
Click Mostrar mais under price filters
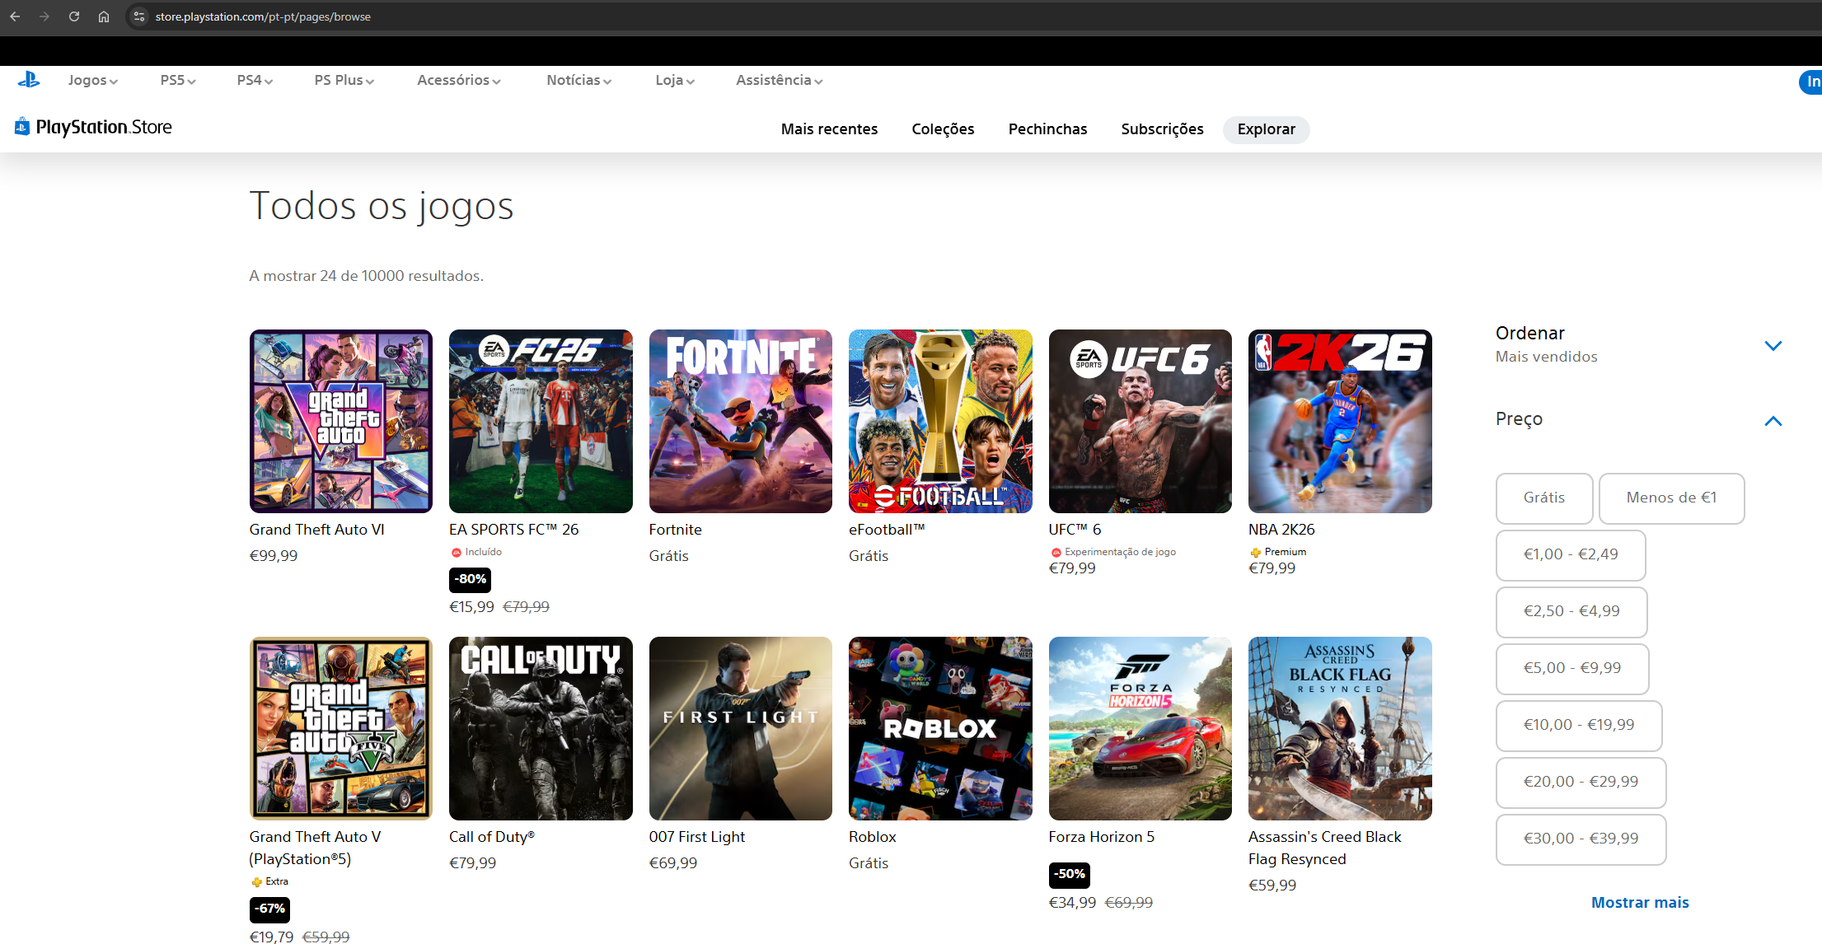[1640, 902]
